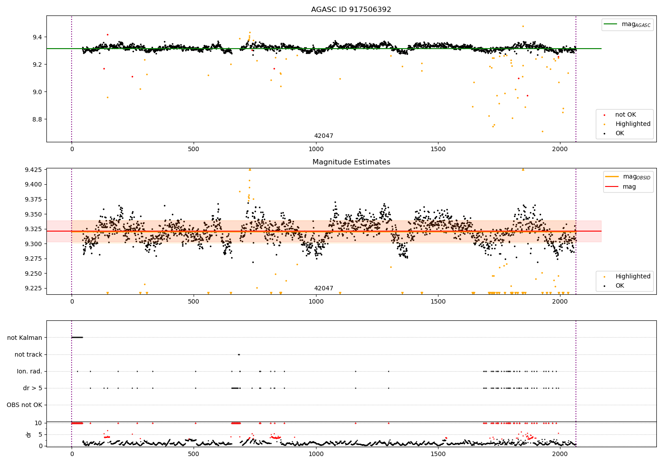The height and width of the screenshot is (464, 663).
Task: Click the 500 x-tick under Magnitude Estimates plot
Action: pos(194,302)
